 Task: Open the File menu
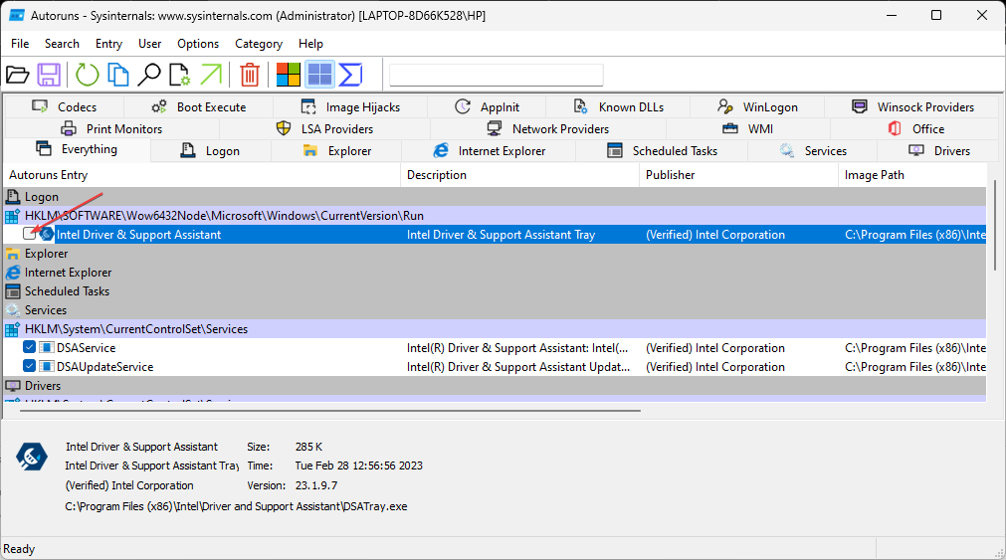(20, 44)
